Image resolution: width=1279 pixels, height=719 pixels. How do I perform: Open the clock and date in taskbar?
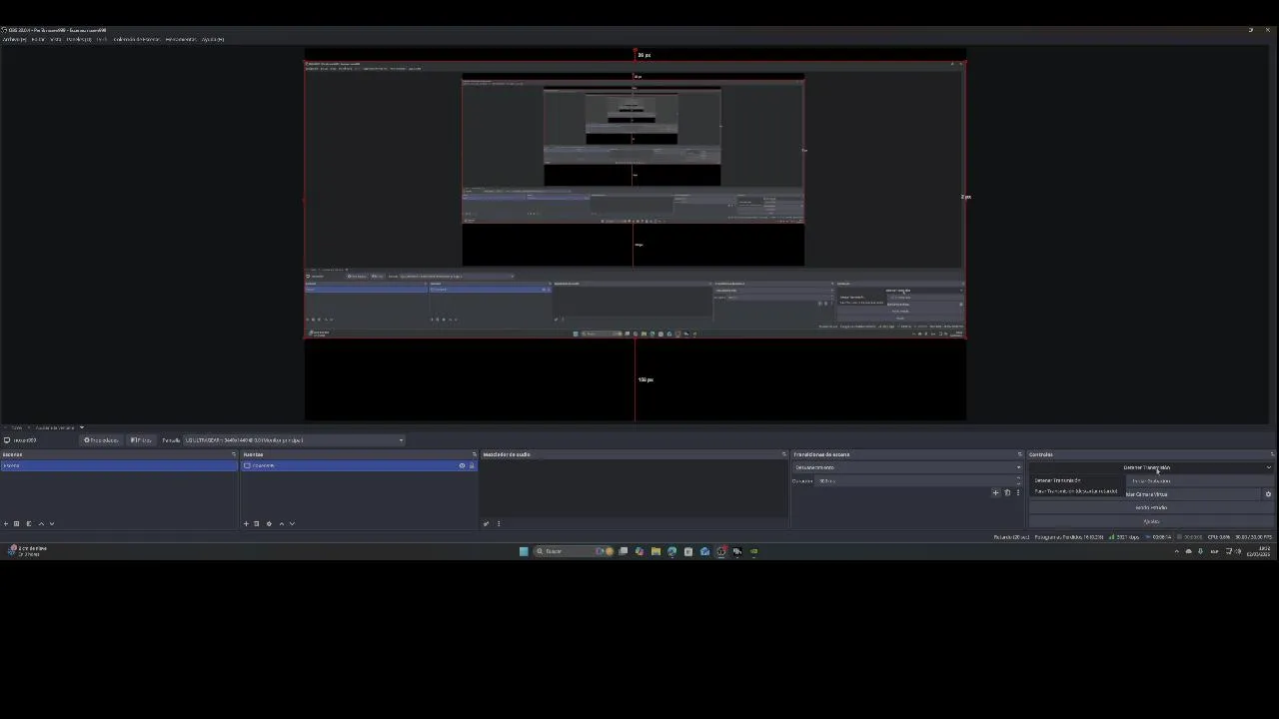click(1259, 551)
